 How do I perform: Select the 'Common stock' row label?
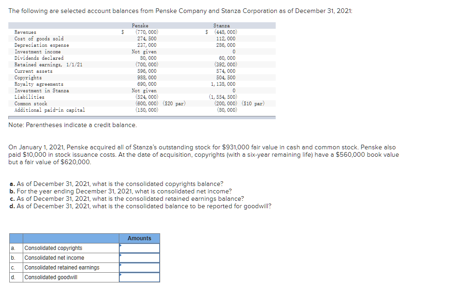(x=31, y=103)
